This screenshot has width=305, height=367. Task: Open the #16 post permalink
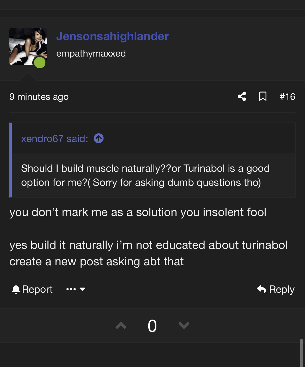click(287, 97)
